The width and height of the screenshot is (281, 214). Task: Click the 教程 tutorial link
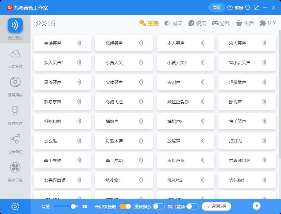[239, 8]
